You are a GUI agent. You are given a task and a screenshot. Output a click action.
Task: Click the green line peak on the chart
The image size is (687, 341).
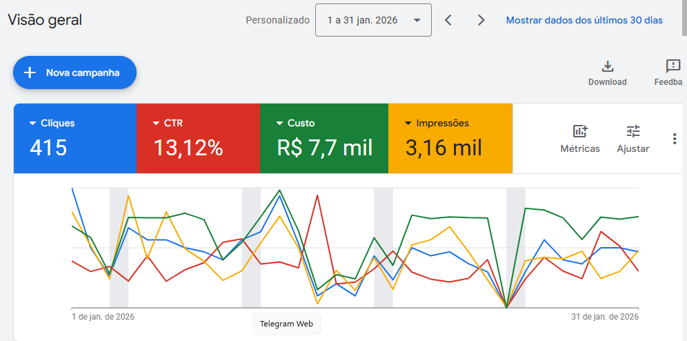point(279,190)
